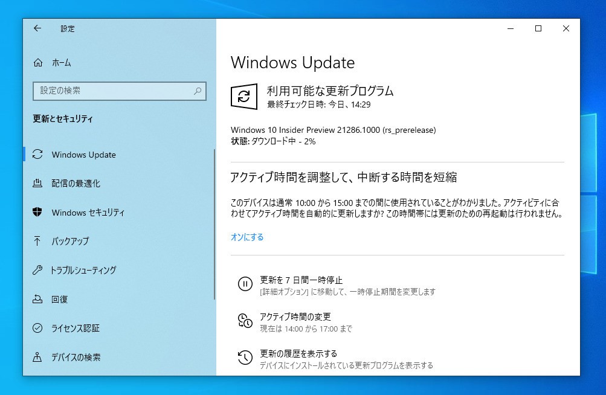Click the pause updates circle icon
Image resolution: width=606 pixels, height=395 pixels.
(x=245, y=284)
